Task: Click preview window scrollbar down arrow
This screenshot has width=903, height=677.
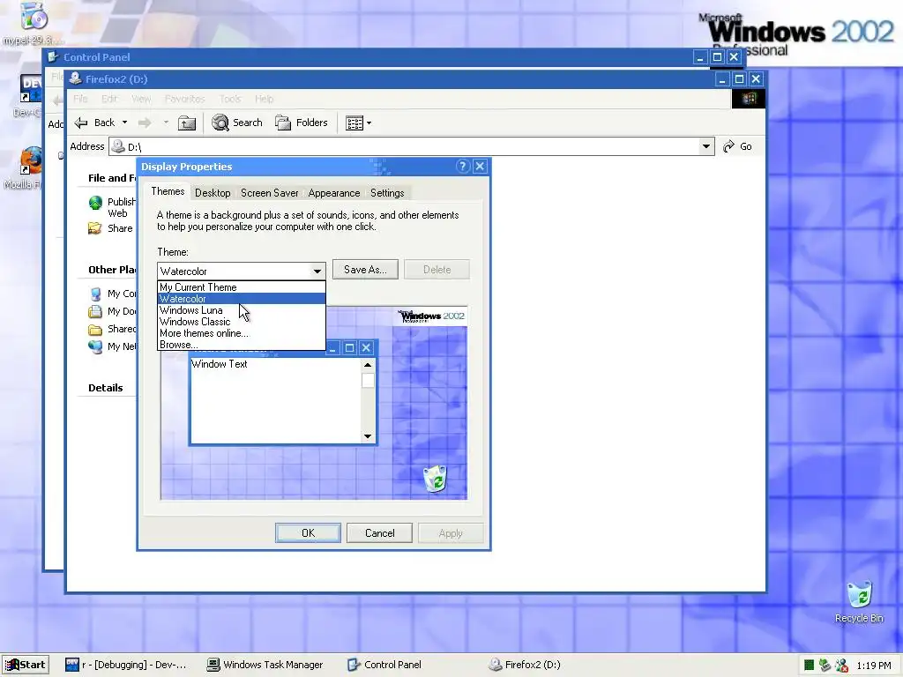Action: point(368,436)
